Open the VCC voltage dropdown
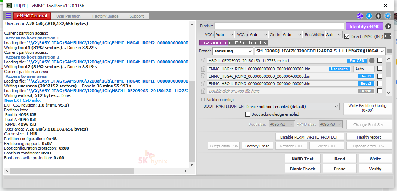This screenshot has height=191, width=397. click(225, 35)
